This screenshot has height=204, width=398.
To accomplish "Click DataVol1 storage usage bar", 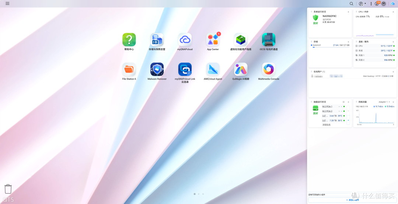I will coord(331,47).
